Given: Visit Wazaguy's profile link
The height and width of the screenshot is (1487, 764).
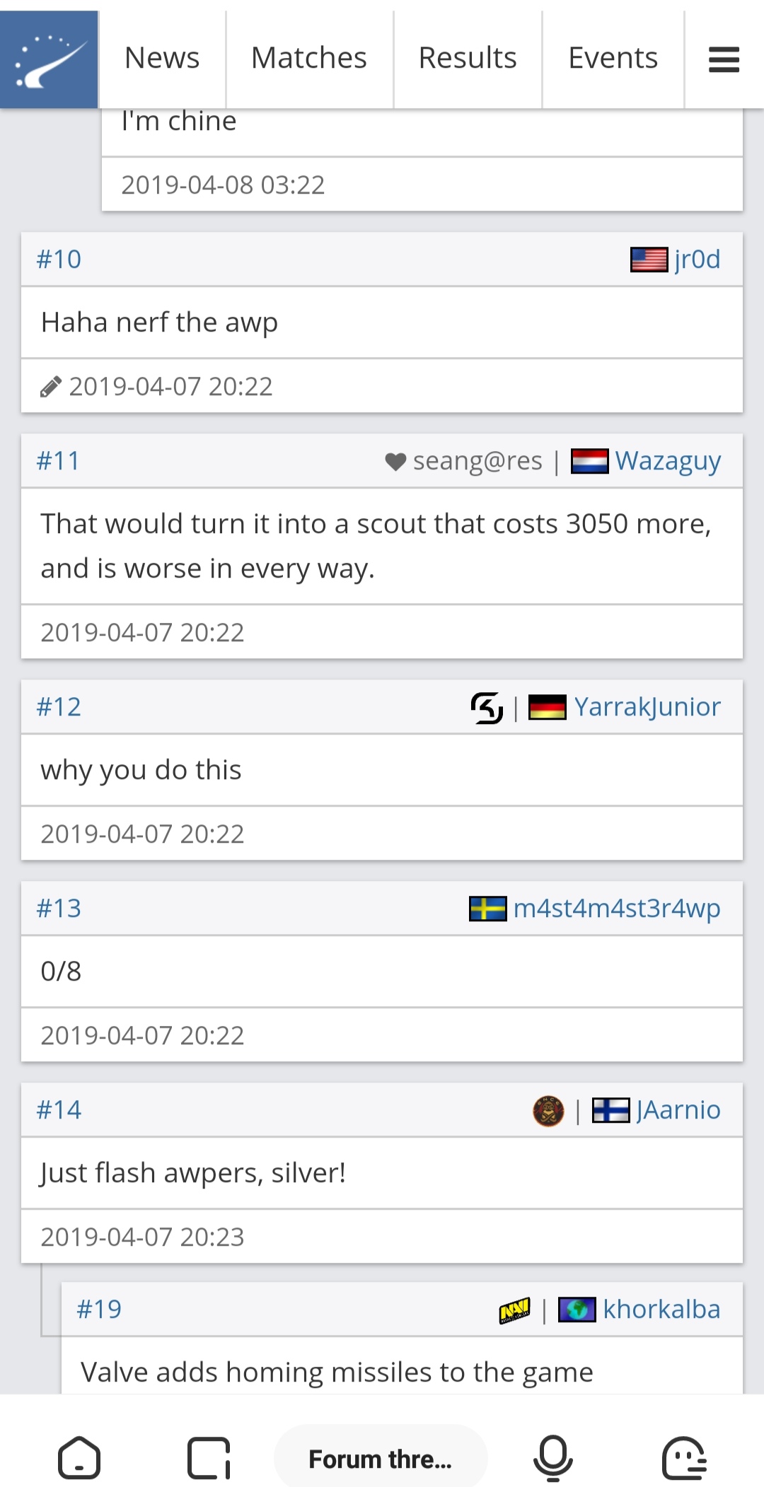Looking at the screenshot, I should (668, 461).
